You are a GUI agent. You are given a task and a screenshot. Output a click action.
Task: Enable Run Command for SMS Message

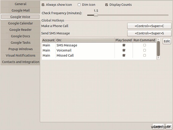coord(145,45)
